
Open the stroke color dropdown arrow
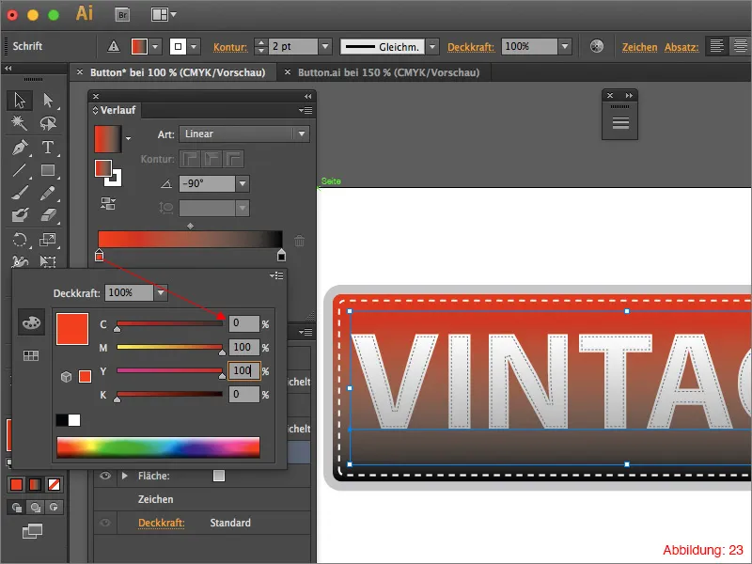194,46
